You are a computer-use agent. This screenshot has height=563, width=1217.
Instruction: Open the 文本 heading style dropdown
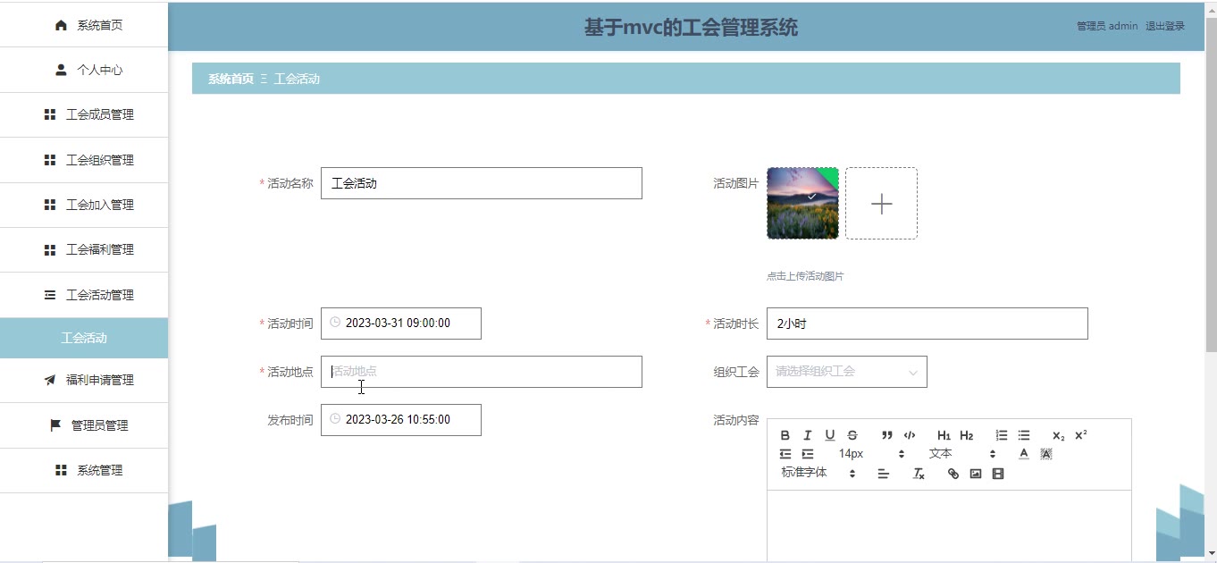click(962, 454)
